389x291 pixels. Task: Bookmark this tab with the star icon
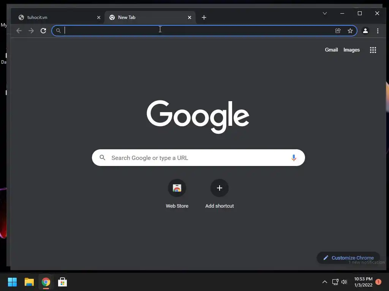click(x=350, y=31)
